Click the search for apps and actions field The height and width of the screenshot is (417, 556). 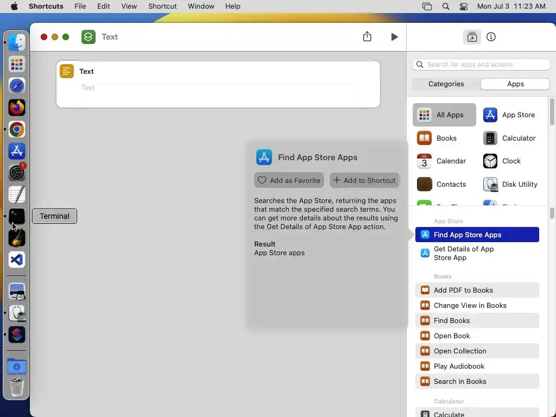click(x=481, y=65)
